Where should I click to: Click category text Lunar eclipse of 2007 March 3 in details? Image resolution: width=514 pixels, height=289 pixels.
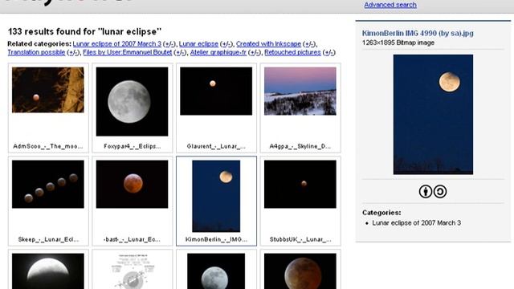pos(416,223)
